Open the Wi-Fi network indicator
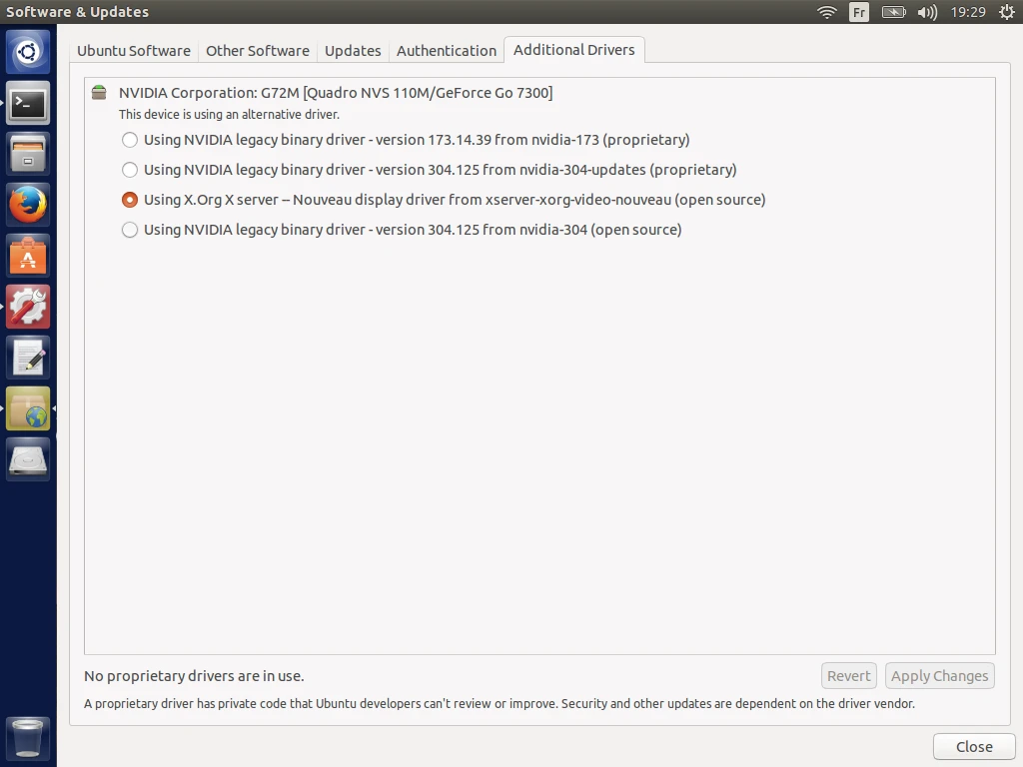 click(x=827, y=12)
